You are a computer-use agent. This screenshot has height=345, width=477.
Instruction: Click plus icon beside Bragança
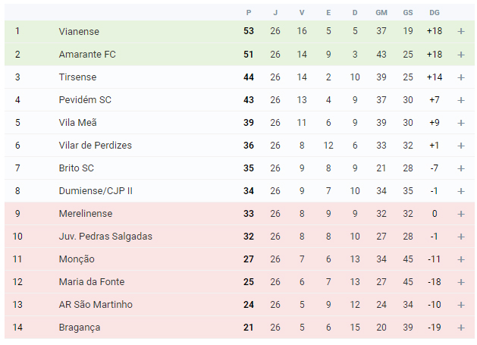[x=461, y=328]
